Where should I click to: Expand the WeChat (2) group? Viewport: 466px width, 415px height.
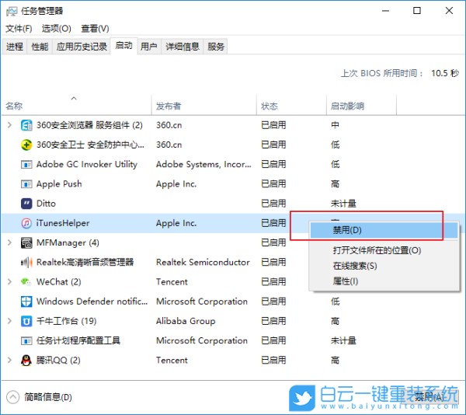point(9,281)
